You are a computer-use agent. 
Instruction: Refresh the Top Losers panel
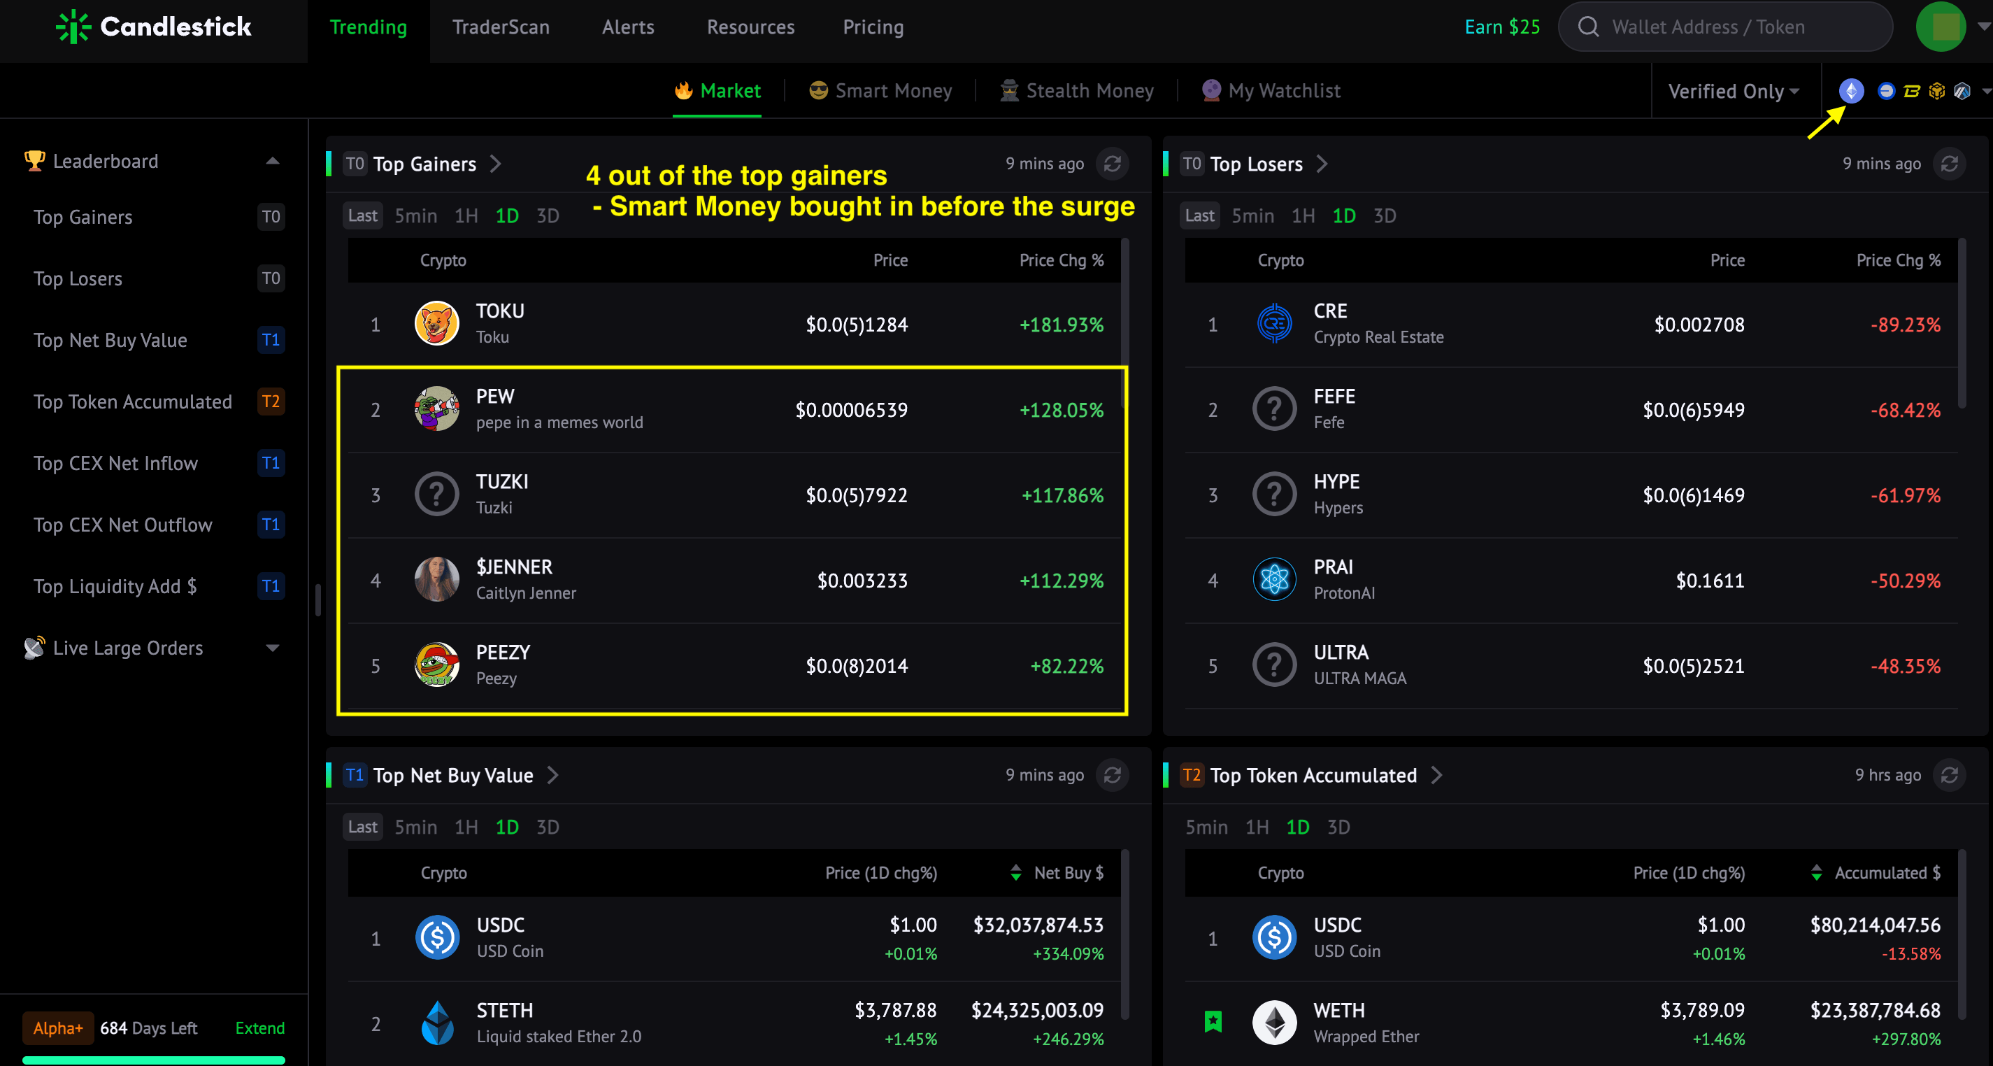(x=1949, y=164)
